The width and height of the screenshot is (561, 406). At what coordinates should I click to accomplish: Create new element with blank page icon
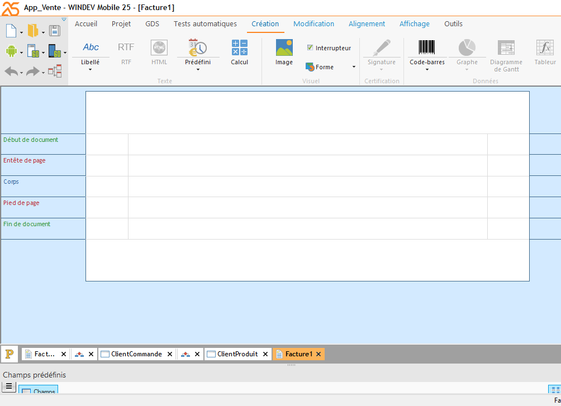[x=11, y=31]
